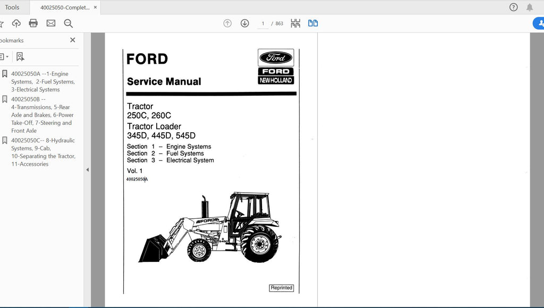544x308 pixels.
Task: Click the 'Tractor Loader' text
Action: coord(154,126)
